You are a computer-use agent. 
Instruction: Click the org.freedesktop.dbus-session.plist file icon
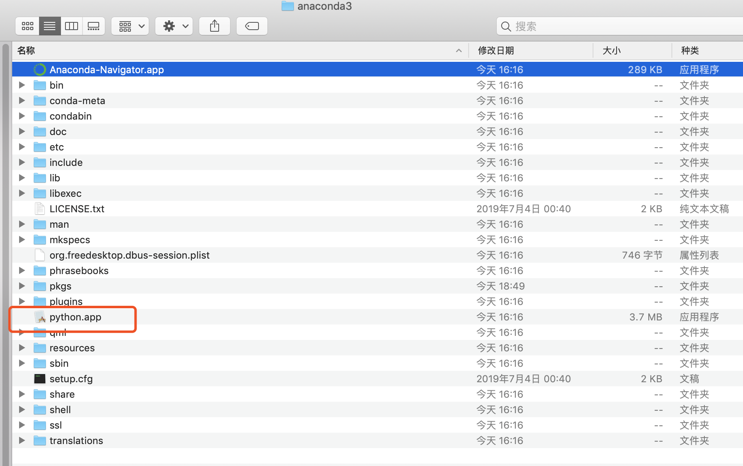click(39, 255)
